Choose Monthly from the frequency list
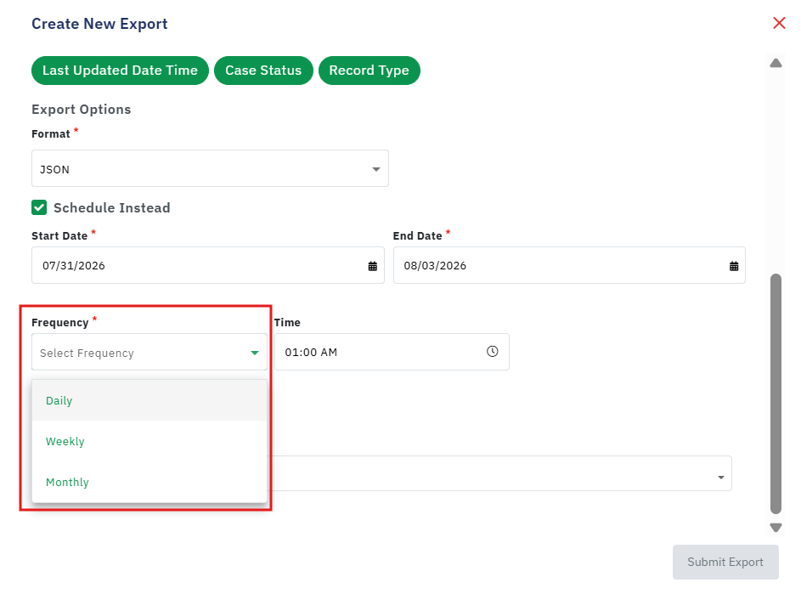801x594 pixels. tap(149, 482)
